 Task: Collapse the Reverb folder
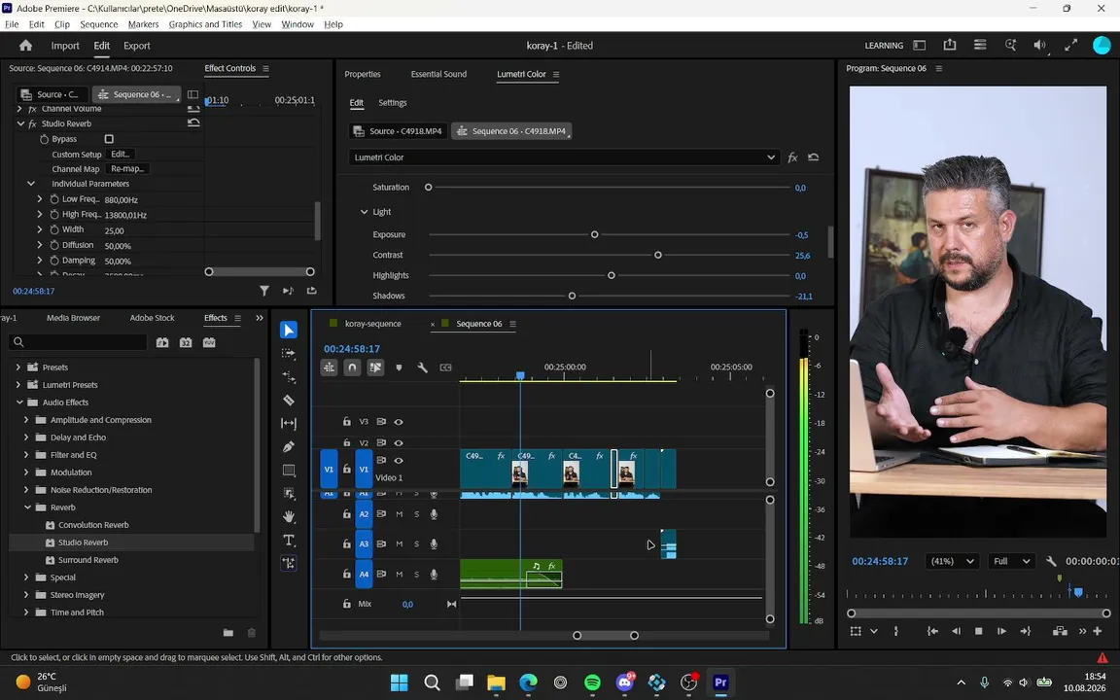pos(27,507)
